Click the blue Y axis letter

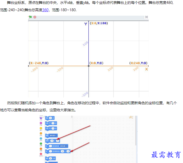(x=86, y=24)
